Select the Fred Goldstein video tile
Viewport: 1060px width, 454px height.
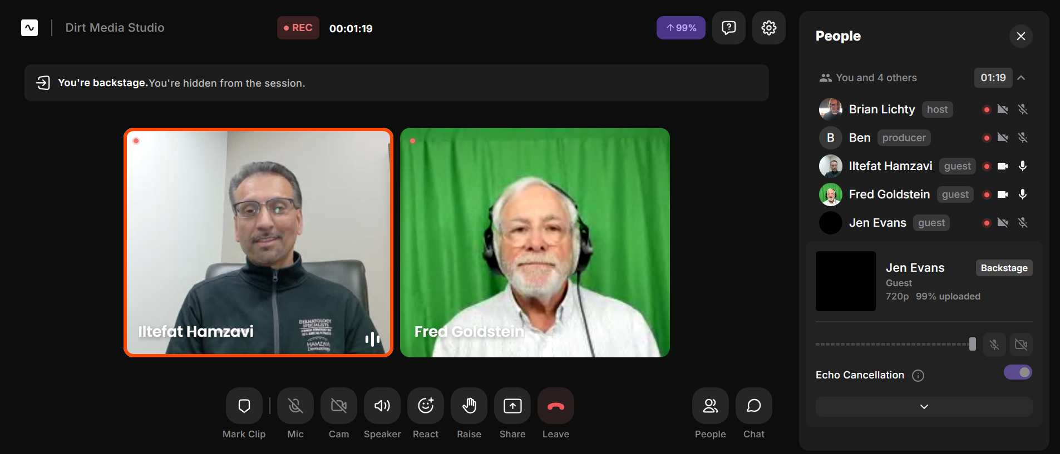(x=535, y=242)
